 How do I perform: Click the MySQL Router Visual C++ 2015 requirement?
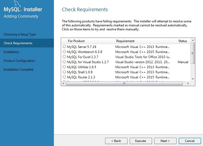pyautogui.click(x=142, y=77)
